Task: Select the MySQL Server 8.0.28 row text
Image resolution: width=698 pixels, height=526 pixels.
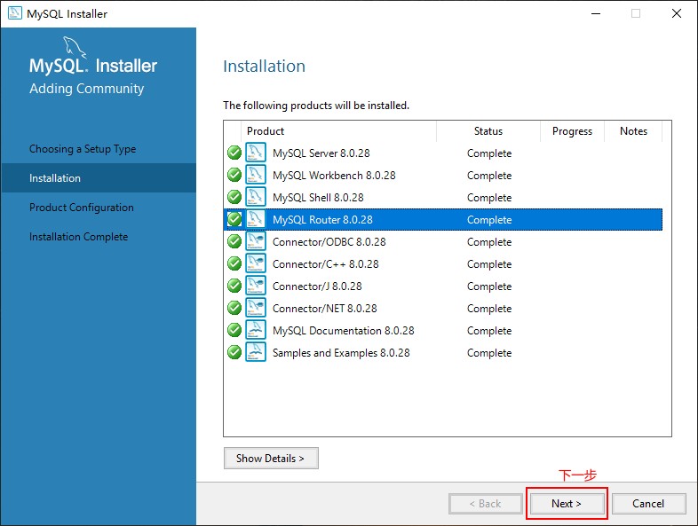Action: click(321, 153)
